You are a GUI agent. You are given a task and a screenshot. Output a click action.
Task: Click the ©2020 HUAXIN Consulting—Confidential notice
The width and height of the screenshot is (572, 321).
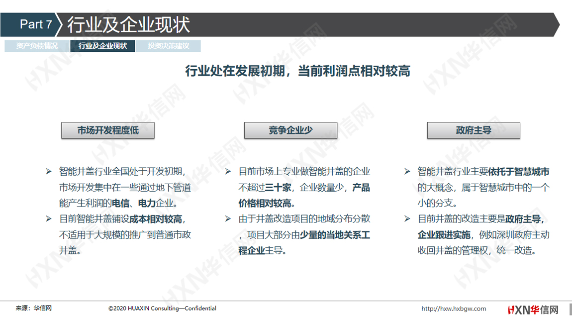pyautogui.click(x=162, y=308)
